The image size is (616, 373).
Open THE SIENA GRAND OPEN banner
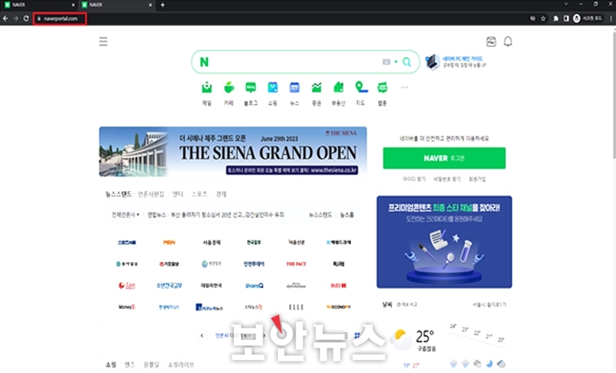point(233,152)
